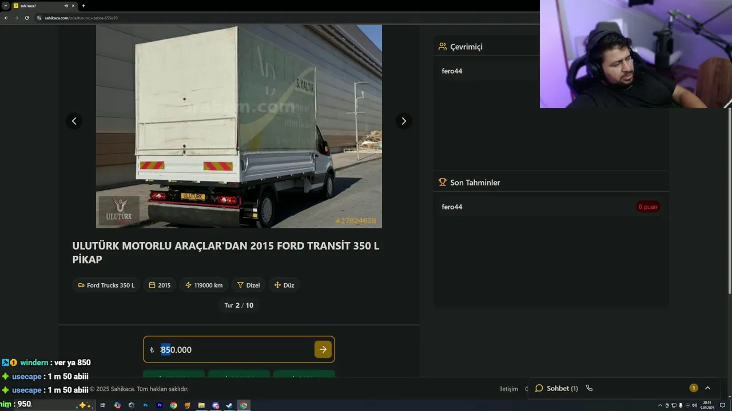
Task: Show the previous vehicle photo
Action: (x=74, y=121)
